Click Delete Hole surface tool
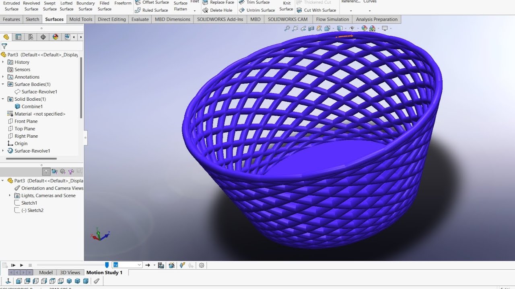 (x=217, y=10)
